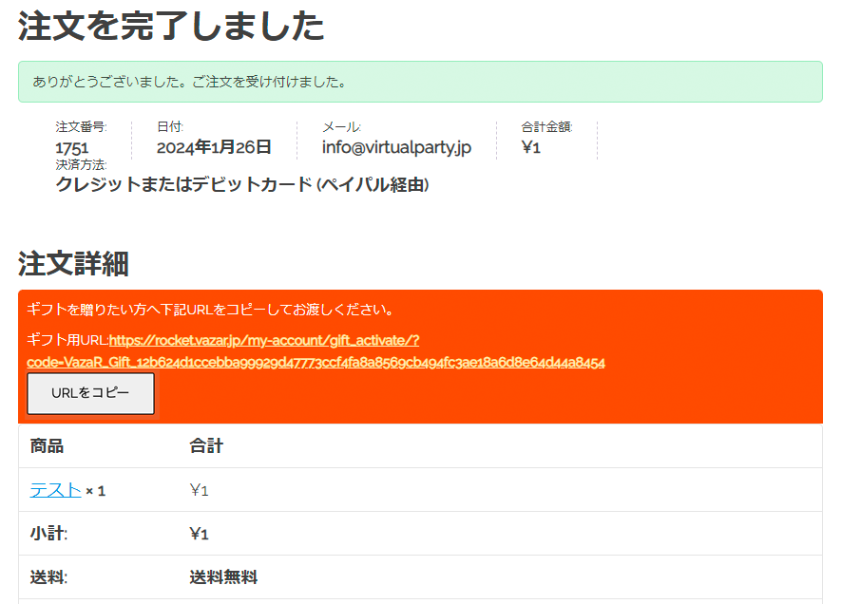Click the ¥1 price in the テスト row
Viewport: 842px width, 604px height.
199,490
